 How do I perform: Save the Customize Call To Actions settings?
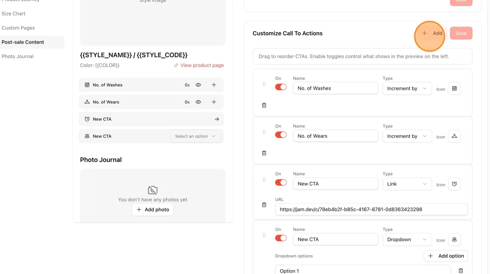[x=461, y=33]
